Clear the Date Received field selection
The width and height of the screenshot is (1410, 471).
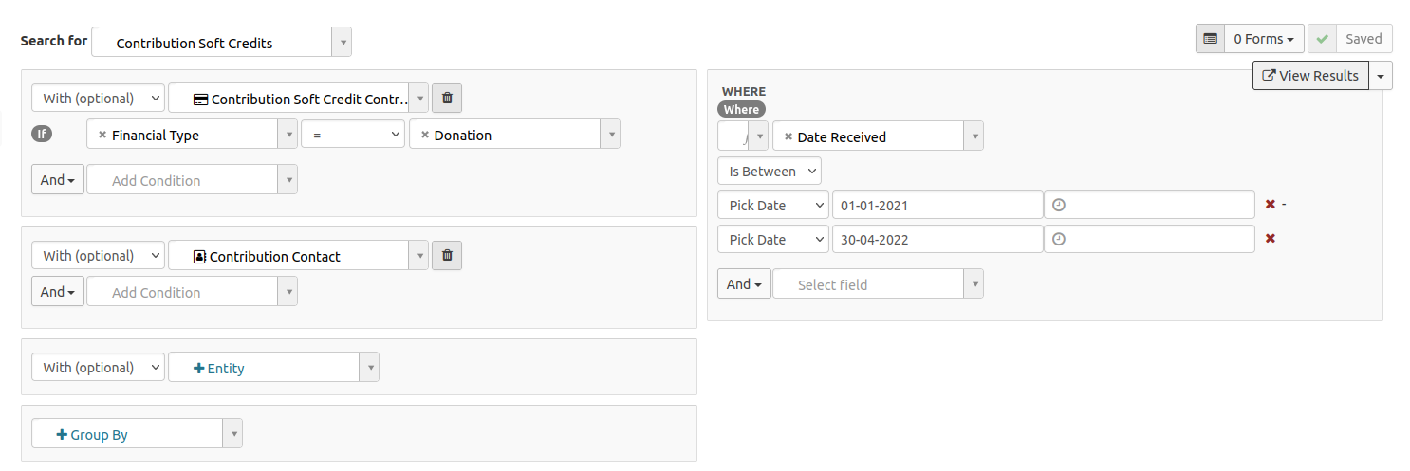pyautogui.click(x=788, y=137)
